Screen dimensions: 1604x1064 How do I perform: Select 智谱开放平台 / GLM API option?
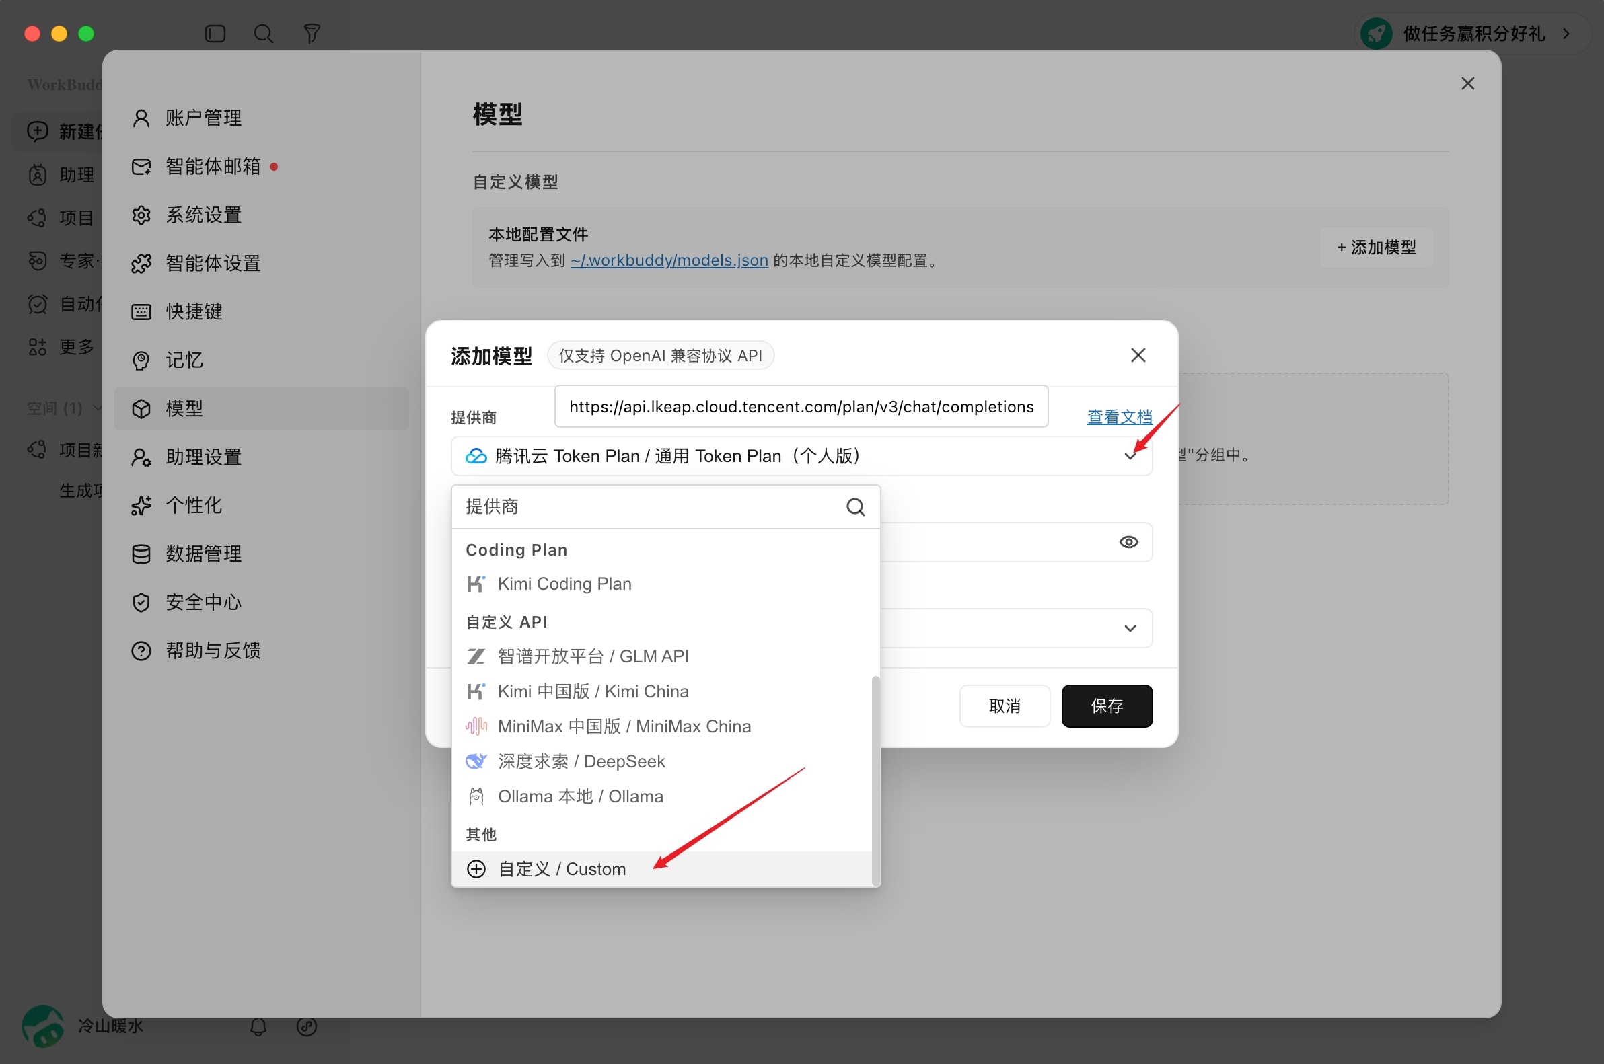pyautogui.click(x=661, y=656)
